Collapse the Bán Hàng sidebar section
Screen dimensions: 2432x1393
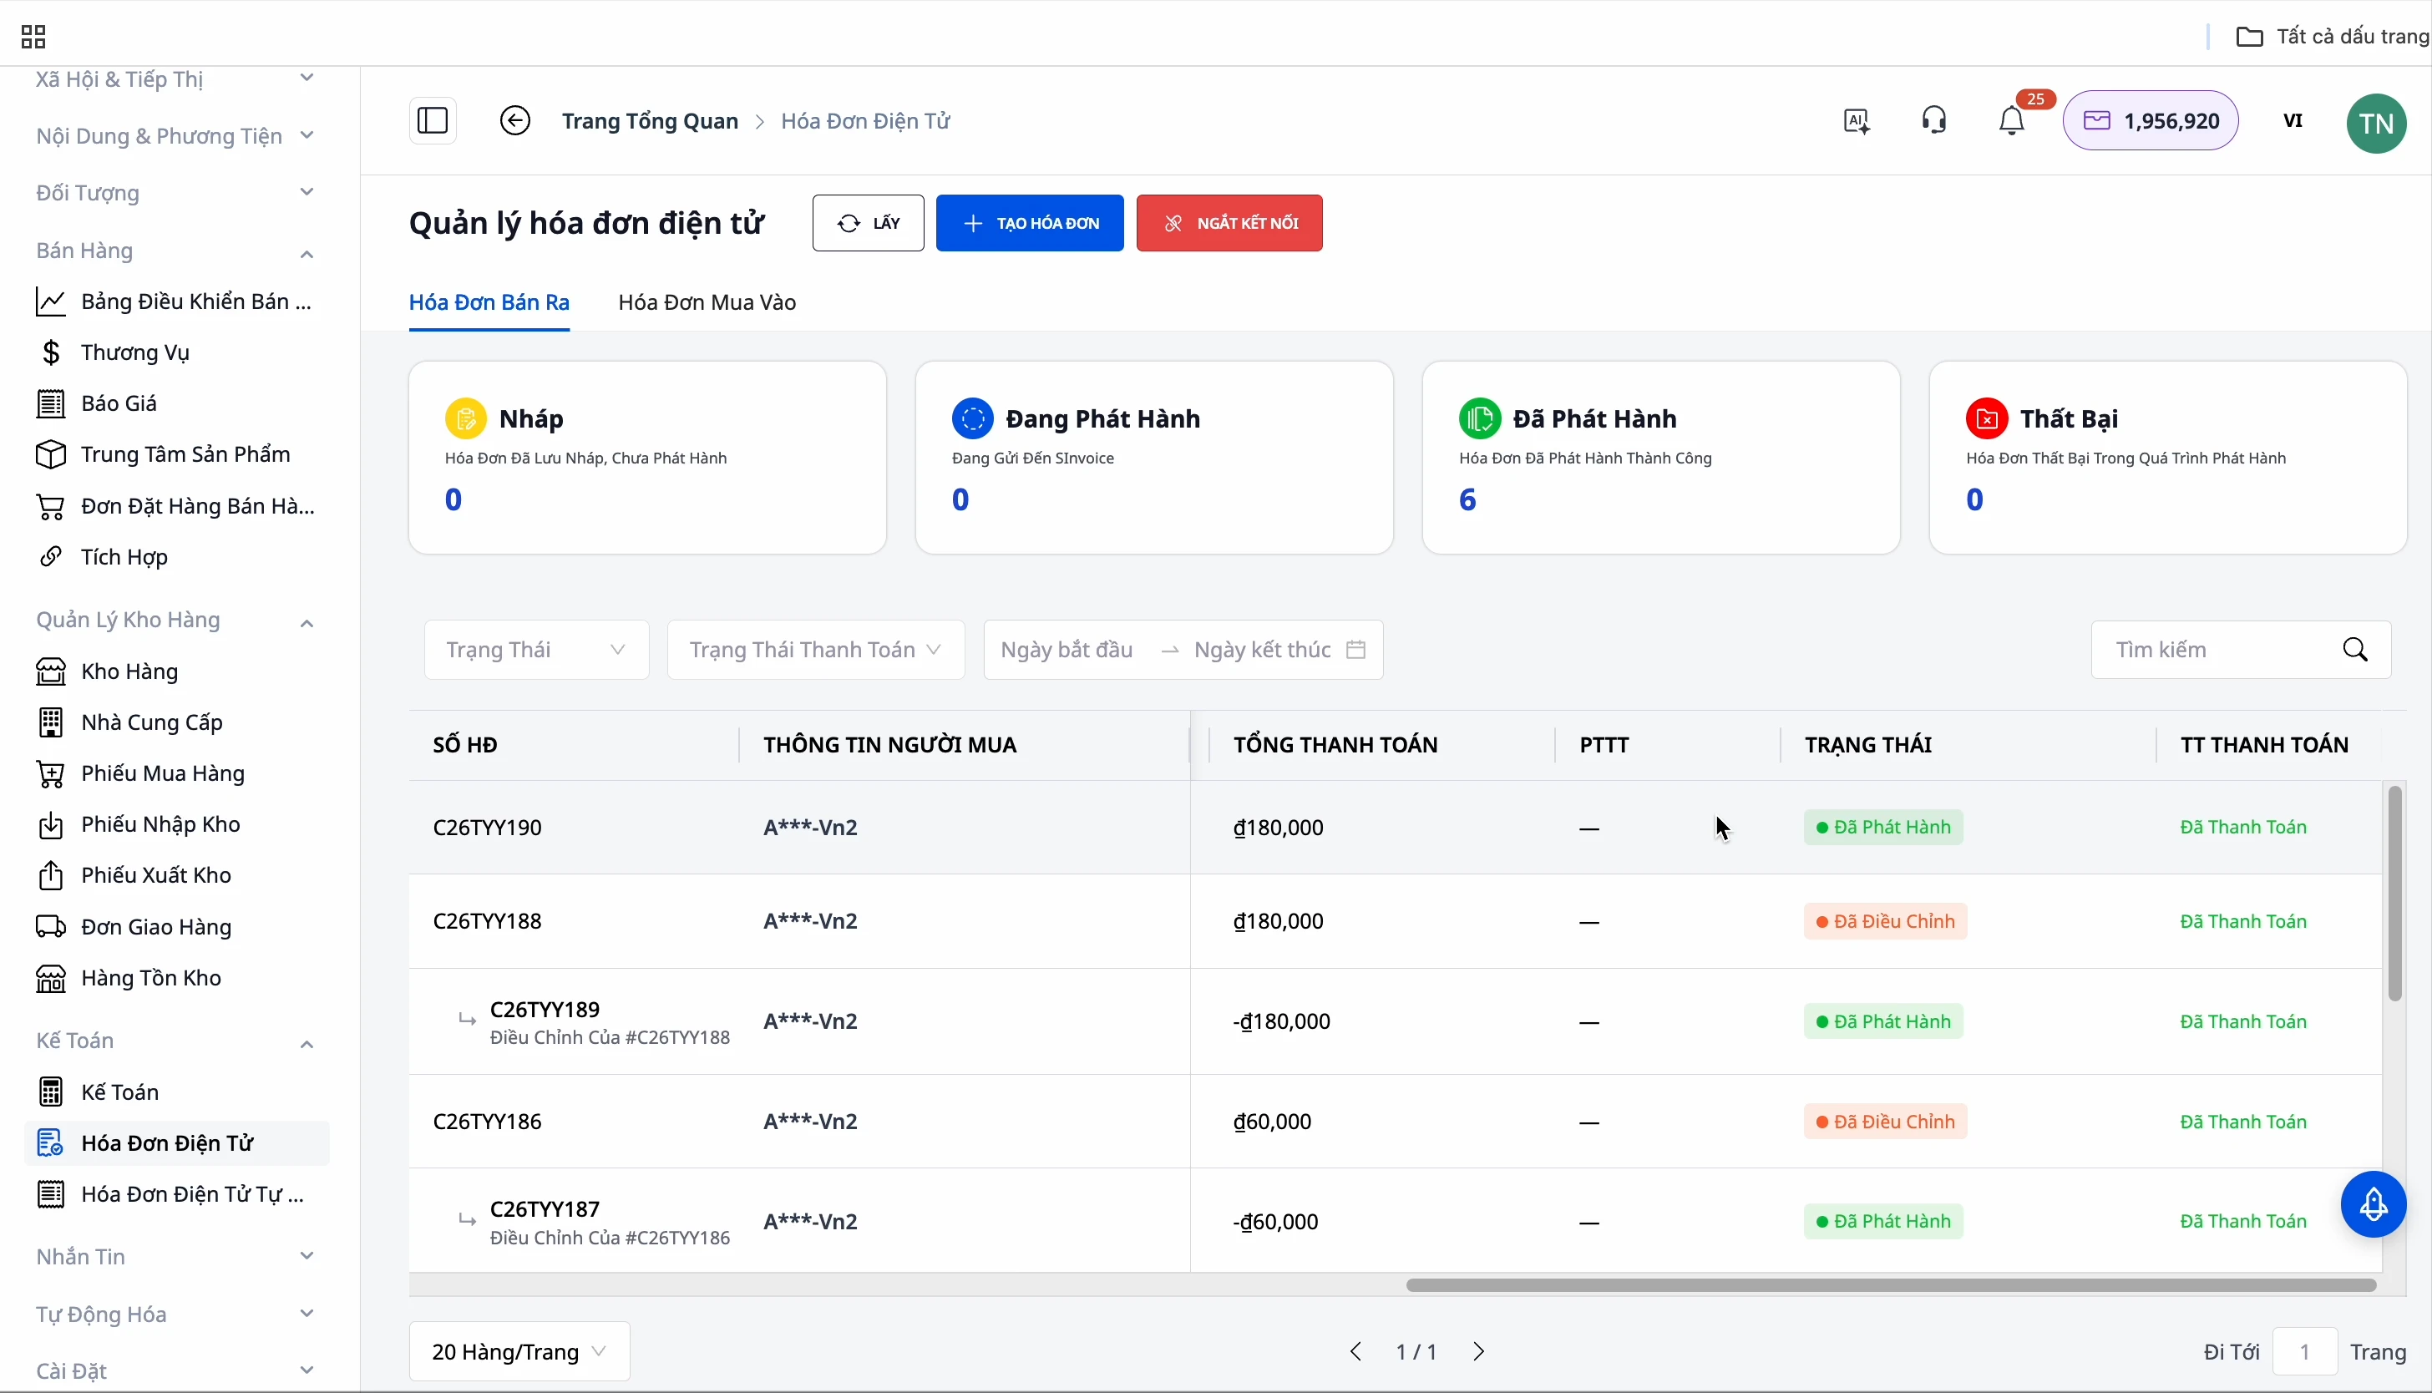tap(307, 252)
